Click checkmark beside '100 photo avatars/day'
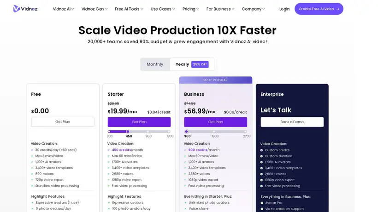This screenshot has height=212, width=378. [109, 209]
